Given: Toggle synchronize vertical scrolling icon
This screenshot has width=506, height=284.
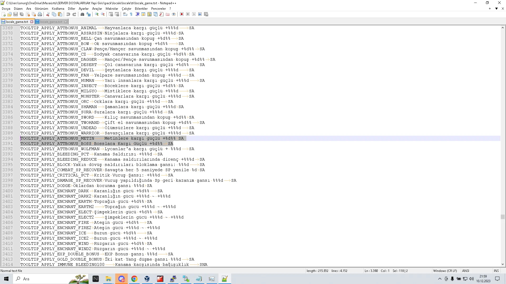Looking at the screenshot, I should 111,14.
